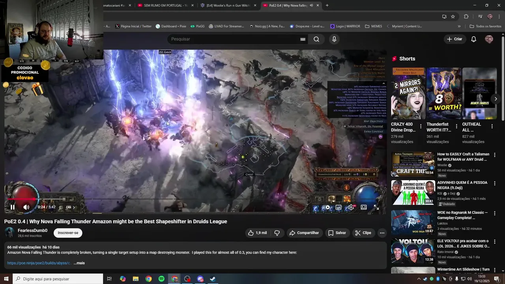Screen dimensions: 505x284
Task: Select the PoE2 0.4 Nova Falling tab
Action: coord(290,6)
